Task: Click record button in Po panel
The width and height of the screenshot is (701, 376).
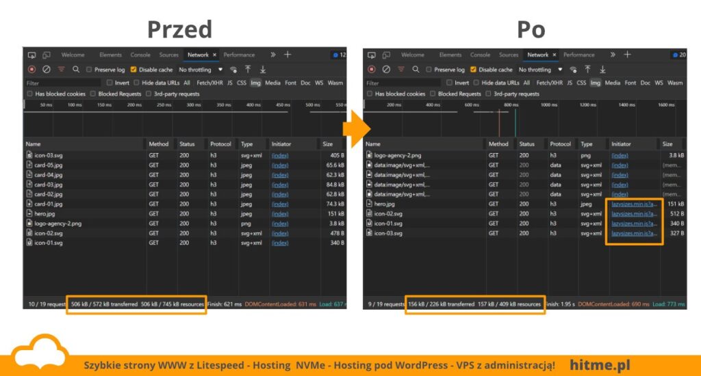Action: point(372,69)
